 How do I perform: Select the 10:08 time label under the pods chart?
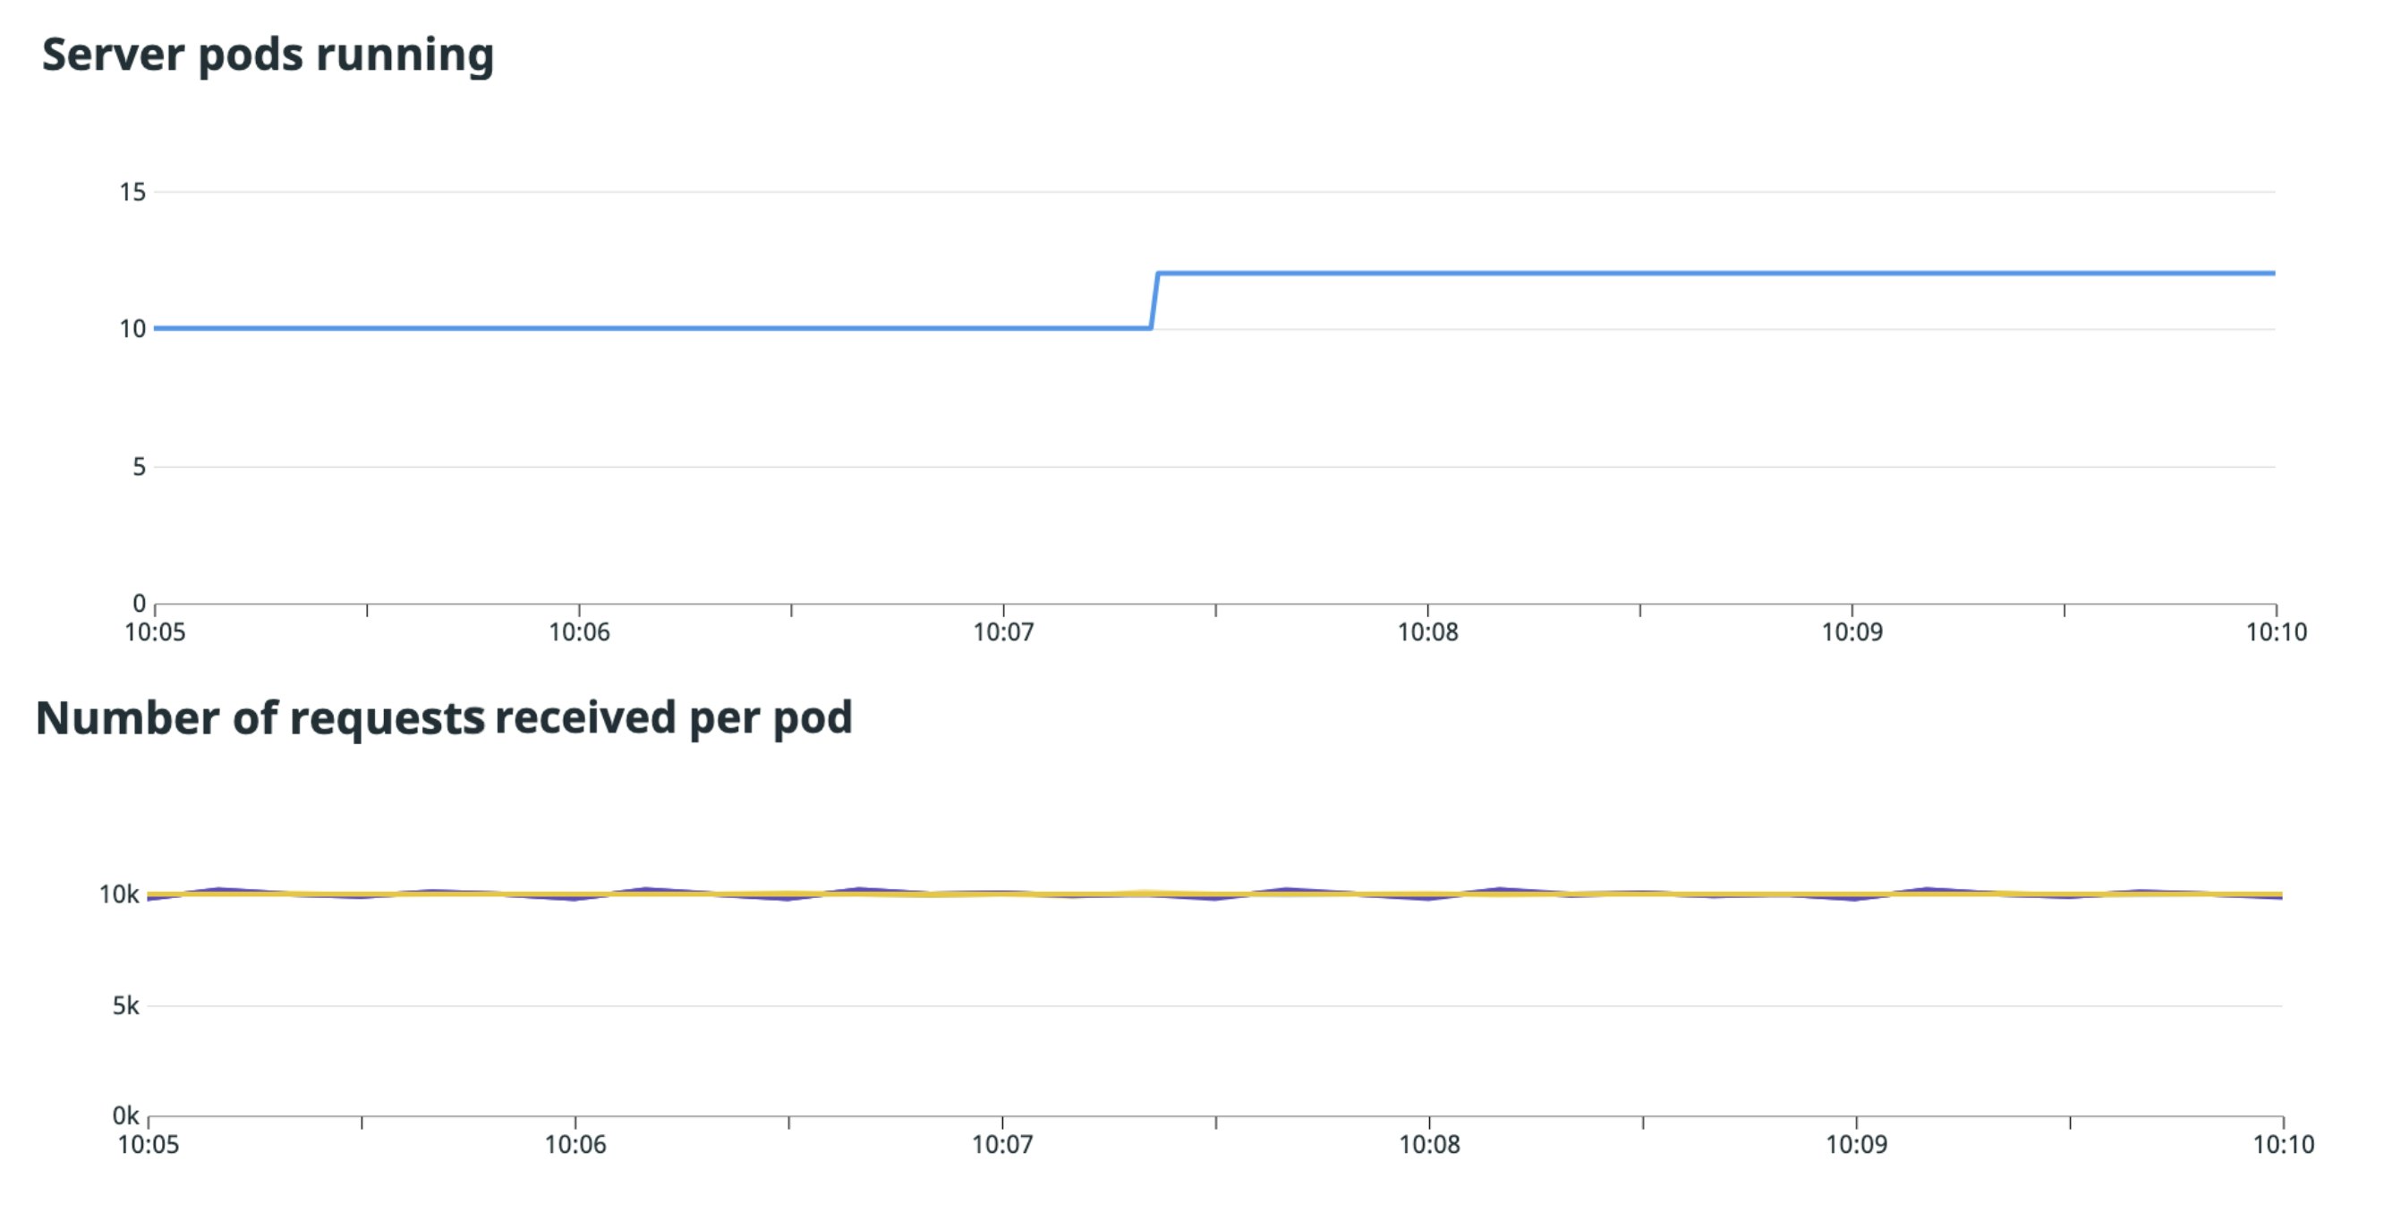[1428, 632]
